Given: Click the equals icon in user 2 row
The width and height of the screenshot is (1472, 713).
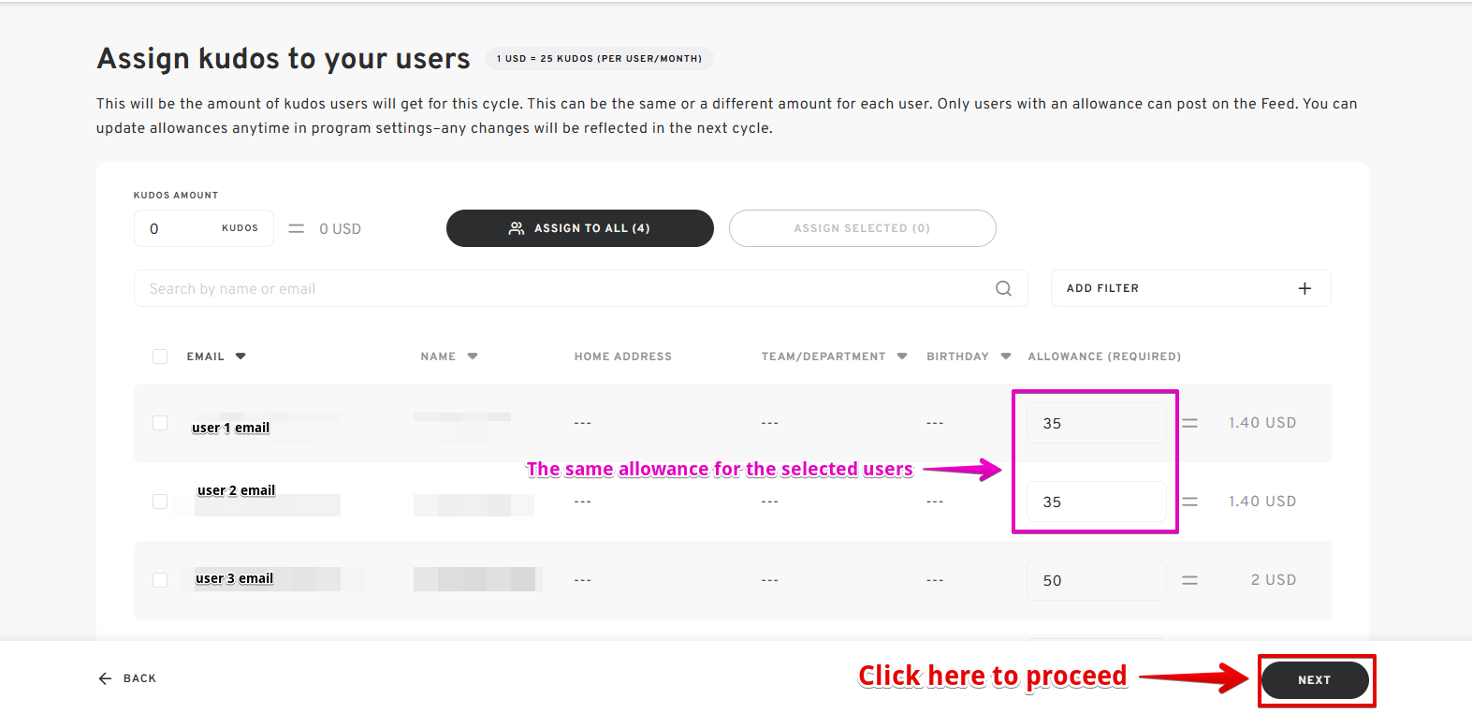Looking at the screenshot, I should [1189, 502].
